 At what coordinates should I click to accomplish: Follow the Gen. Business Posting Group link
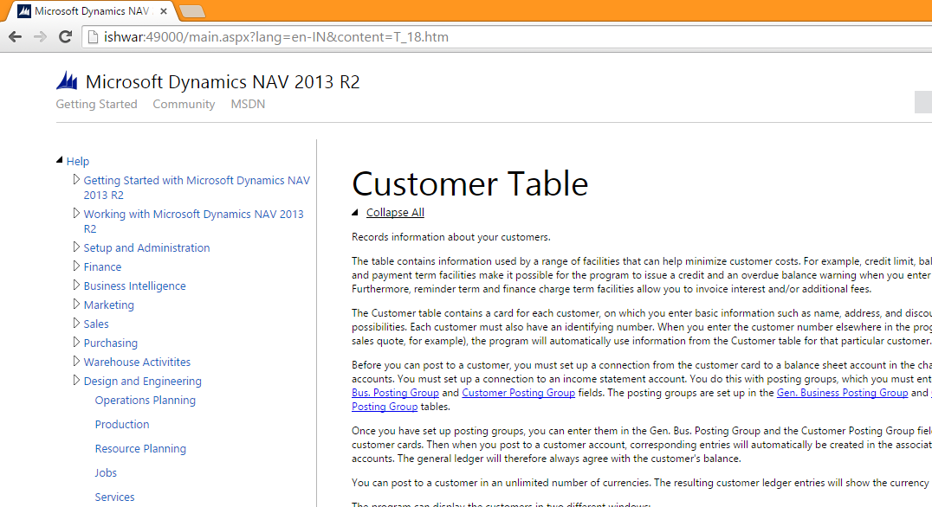tap(842, 393)
